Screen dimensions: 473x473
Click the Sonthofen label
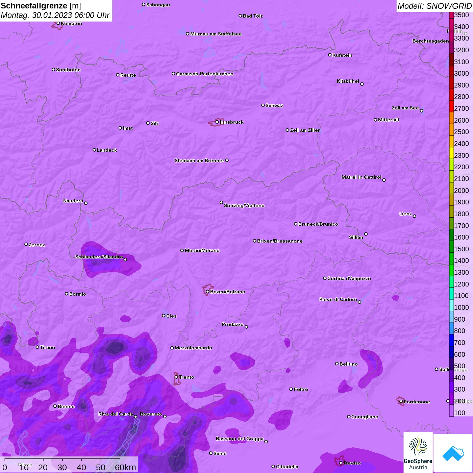click(x=68, y=70)
